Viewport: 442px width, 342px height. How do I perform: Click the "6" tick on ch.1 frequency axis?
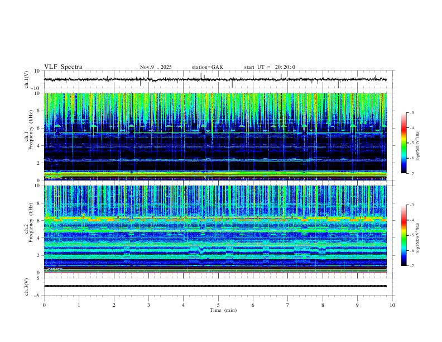[39, 128]
